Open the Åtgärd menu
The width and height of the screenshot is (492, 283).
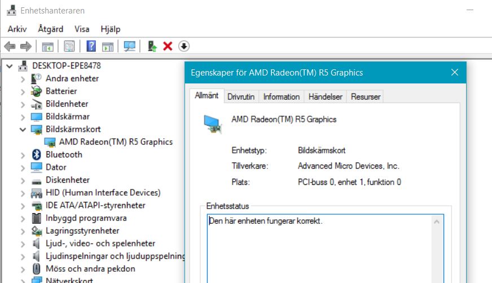pos(51,29)
